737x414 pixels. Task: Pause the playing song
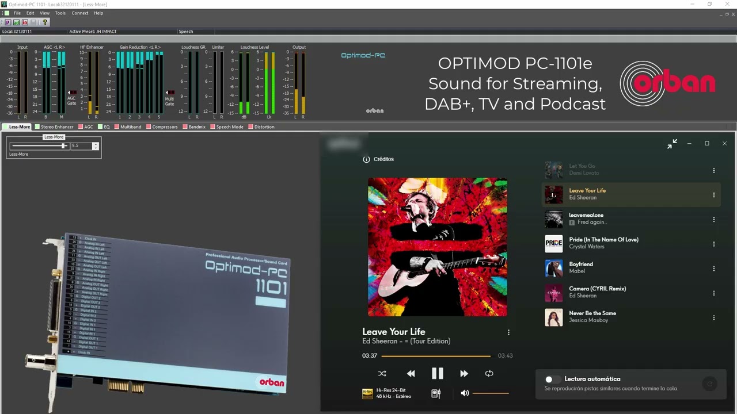point(438,373)
